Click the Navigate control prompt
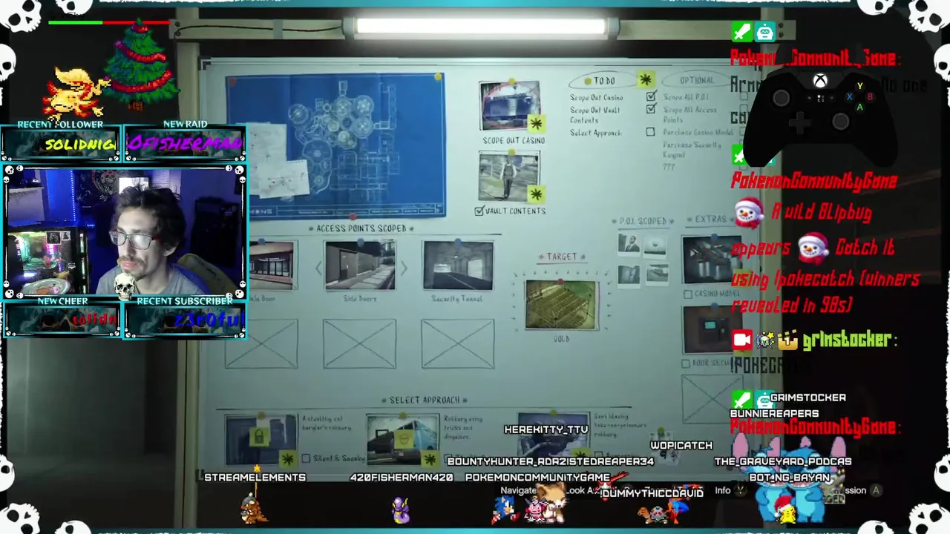Screen dimensions: 950x534 click(x=518, y=490)
